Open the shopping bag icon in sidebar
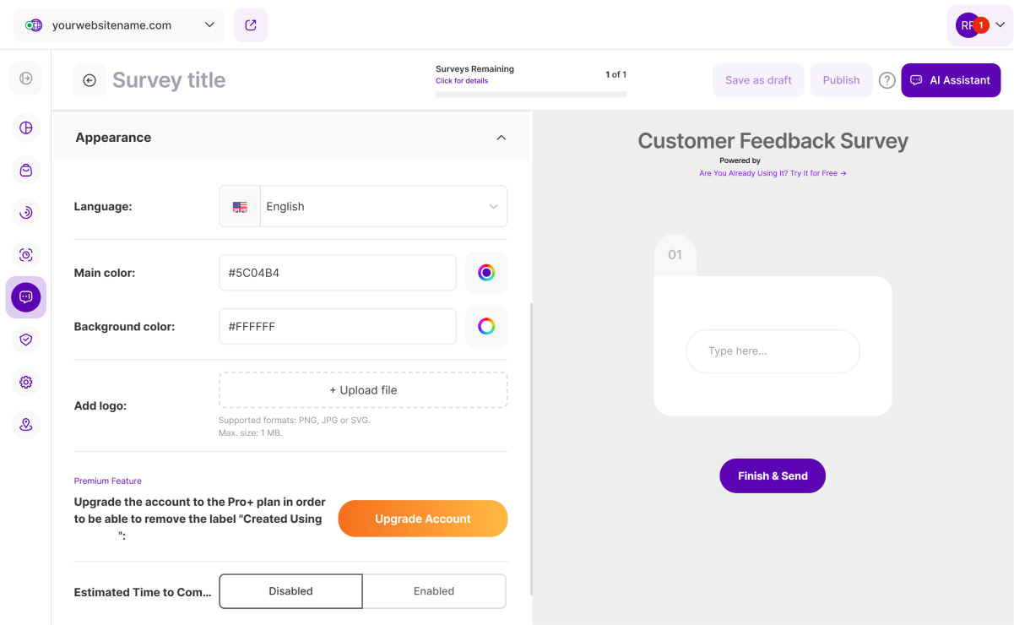 pos(26,170)
